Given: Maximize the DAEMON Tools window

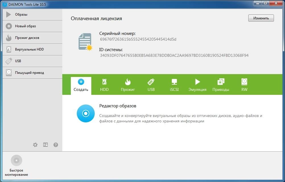Looking at the screenshot, I should 266,3.
